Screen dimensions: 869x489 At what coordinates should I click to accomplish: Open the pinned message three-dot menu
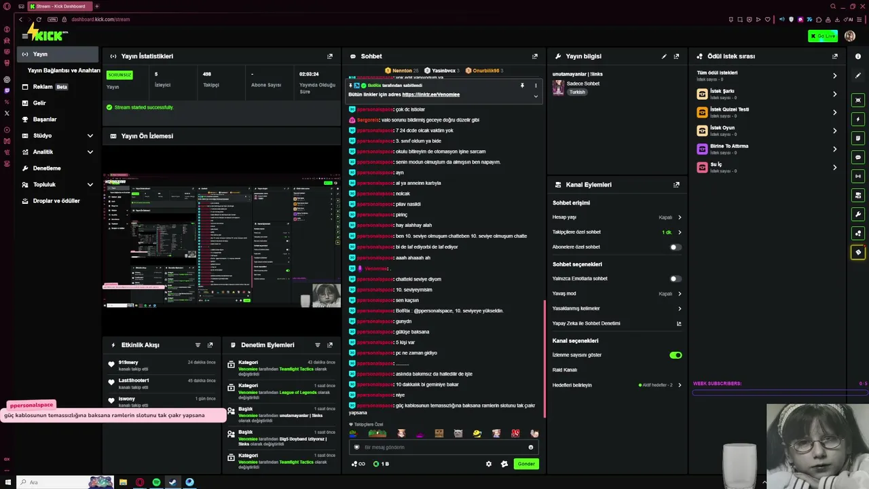(536, 86)
